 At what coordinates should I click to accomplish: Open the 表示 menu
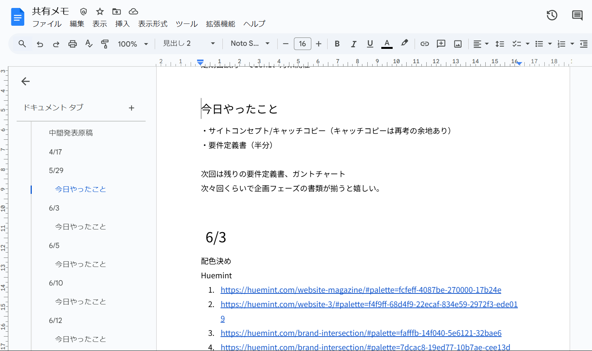coord(100,24)
